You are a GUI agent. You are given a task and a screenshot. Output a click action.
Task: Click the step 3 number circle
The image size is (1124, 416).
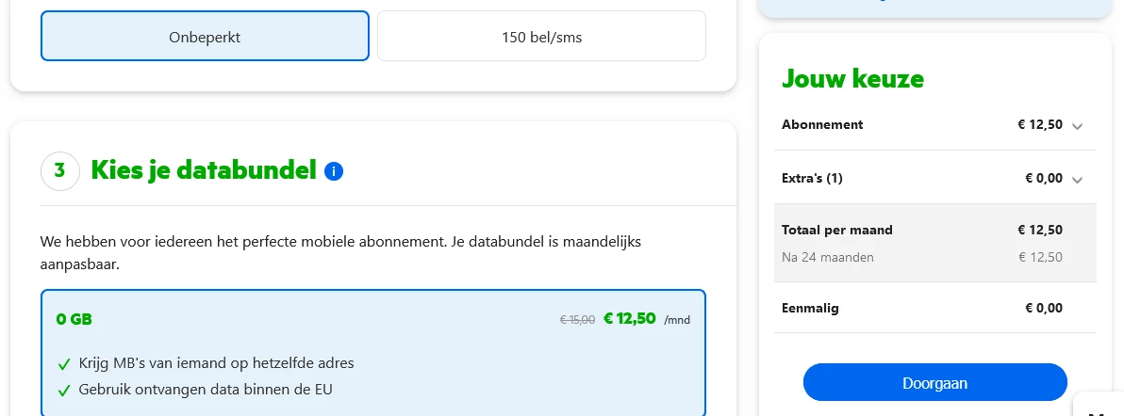60,171
